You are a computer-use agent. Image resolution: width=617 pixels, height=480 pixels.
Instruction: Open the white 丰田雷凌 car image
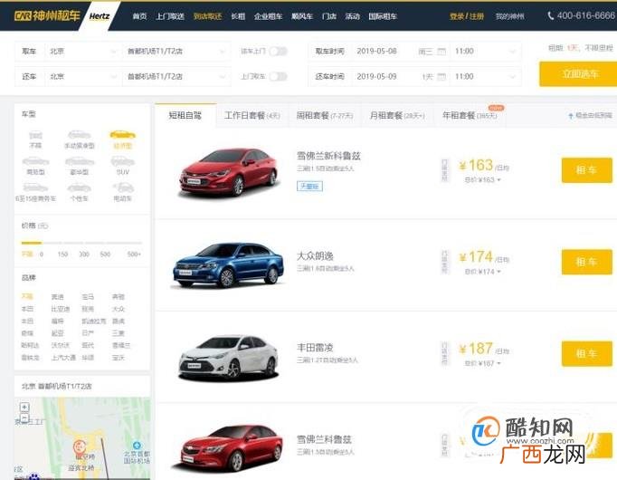click(x=228, y=358)
